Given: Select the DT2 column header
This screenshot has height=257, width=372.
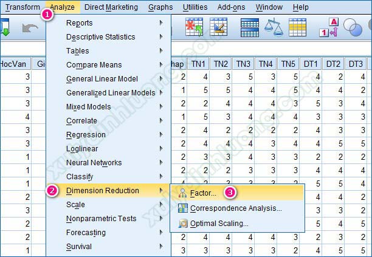Looking at the screenshot, I should click(x=333, y=64).
